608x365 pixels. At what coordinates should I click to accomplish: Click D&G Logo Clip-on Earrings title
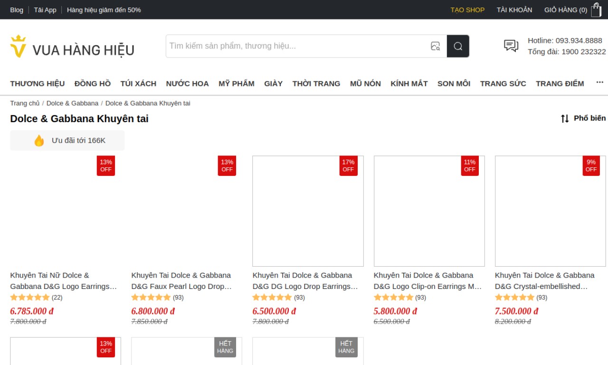[x=428, y=281]
